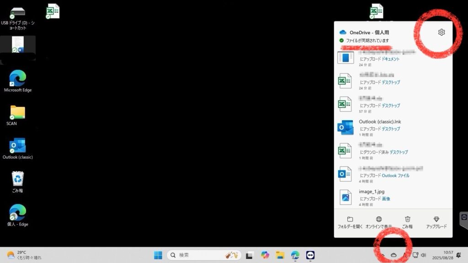Image resolution: width=468 pixels, height=263 pixels.
Task: Open the image_1.jpg file entry
Action: pyautogui.click(x=371, y=192)
